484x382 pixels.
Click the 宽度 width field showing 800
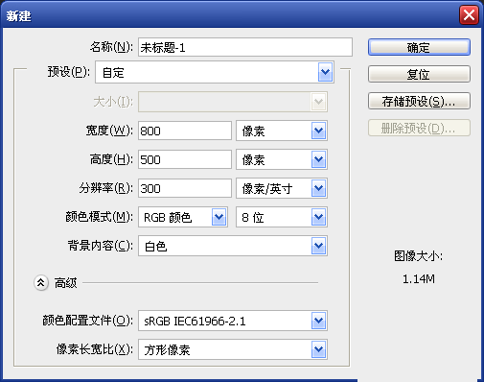pos(185,131)
